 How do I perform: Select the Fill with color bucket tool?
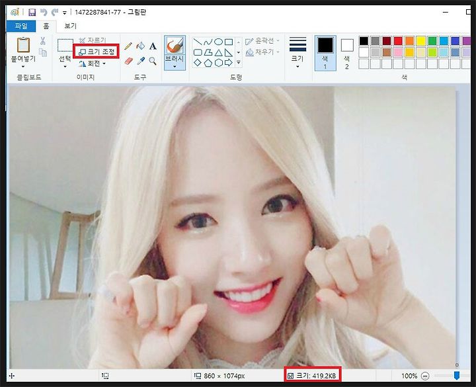[141, 46]
